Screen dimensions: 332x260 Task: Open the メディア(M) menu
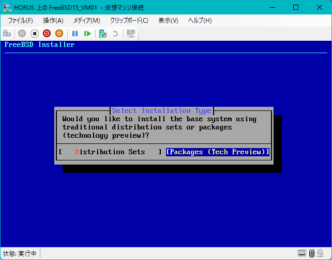(x=86, y=21)
